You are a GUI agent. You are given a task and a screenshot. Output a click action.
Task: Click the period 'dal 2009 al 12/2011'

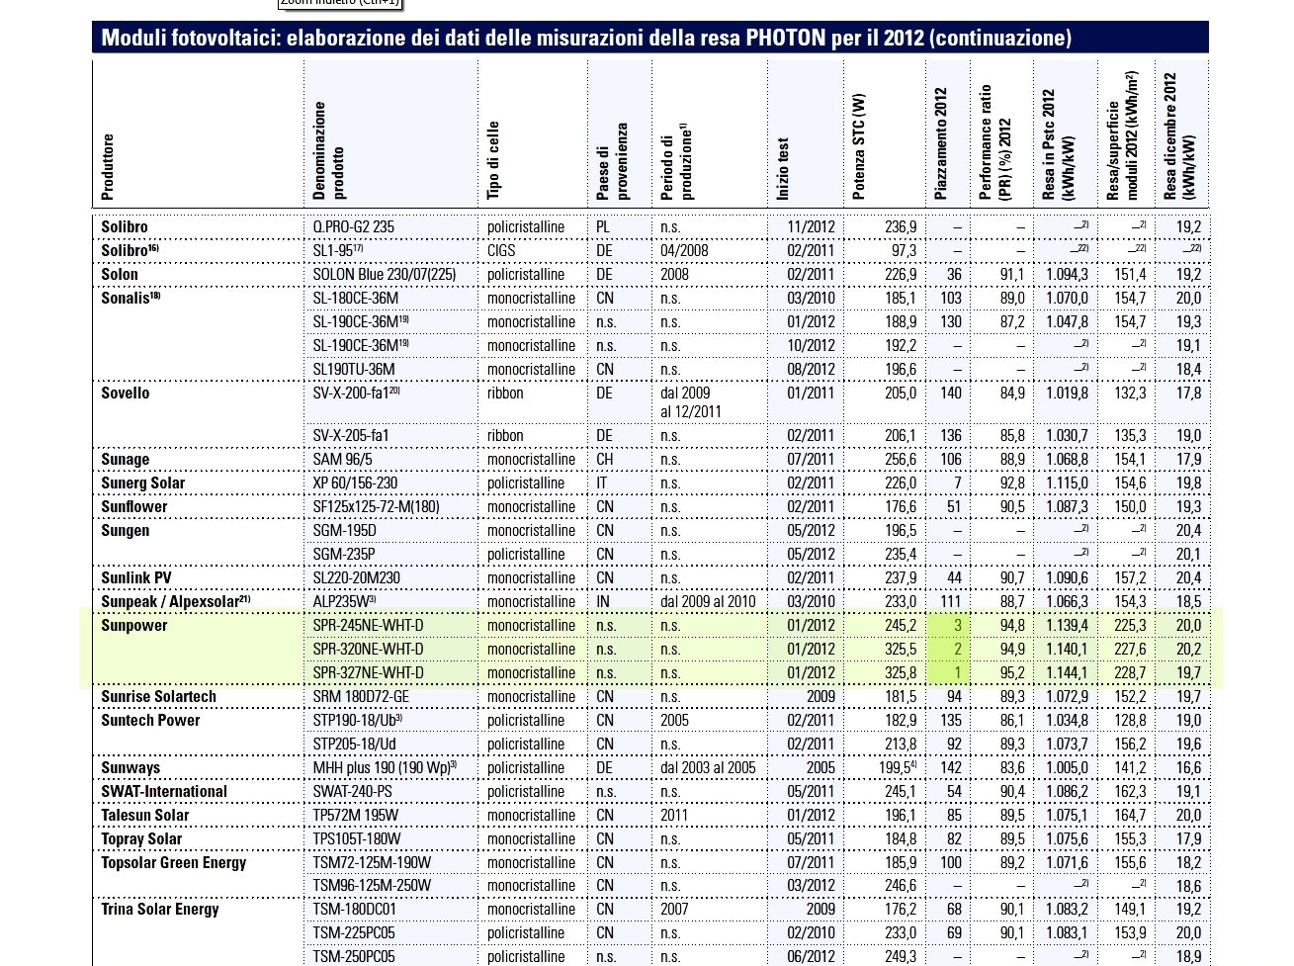(x=690, y=402)
